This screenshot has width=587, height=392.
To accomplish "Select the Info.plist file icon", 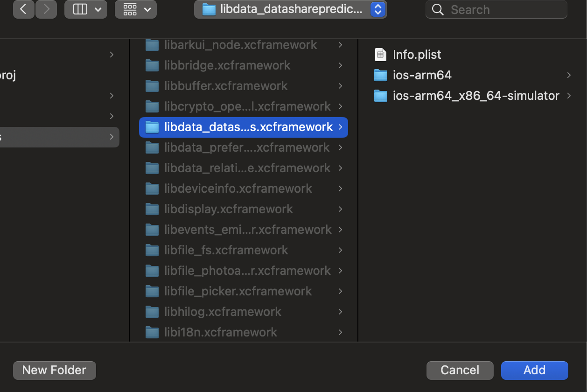I will 381,55.
